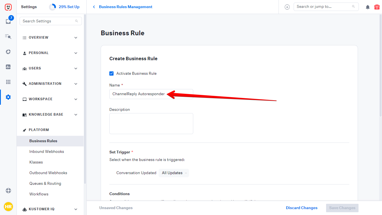This screenshot has width=382, height=215.
Task: Click the search list icon in sidebar
Action: [x=8, y=36]
